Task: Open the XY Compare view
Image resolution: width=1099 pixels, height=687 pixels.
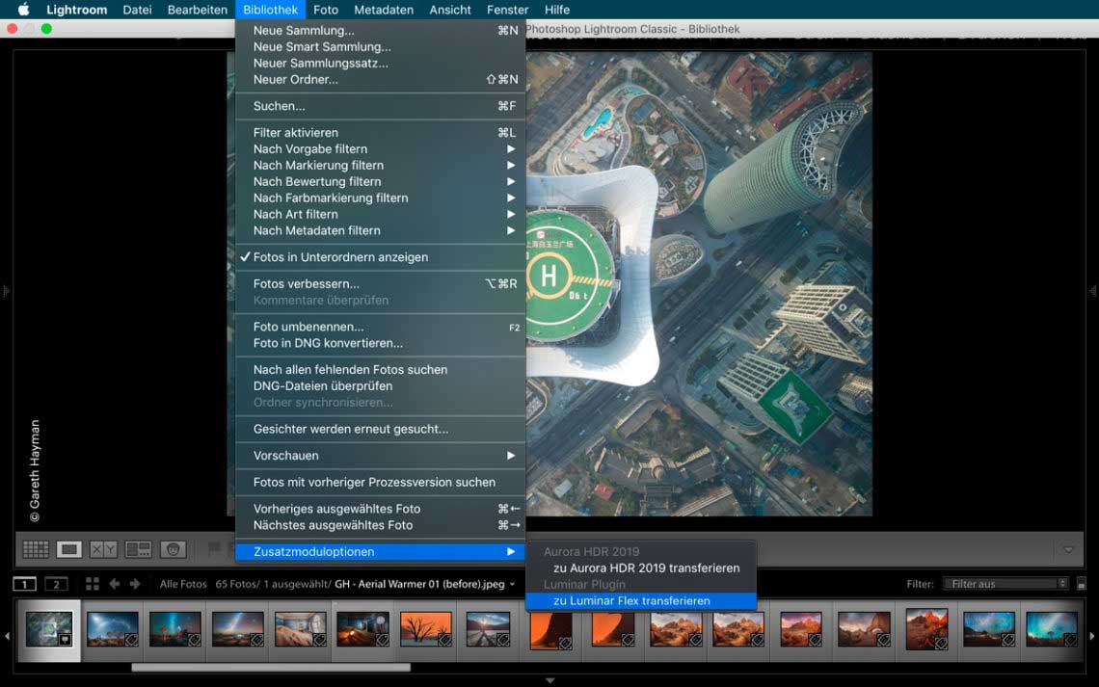Action: (103, 549)
